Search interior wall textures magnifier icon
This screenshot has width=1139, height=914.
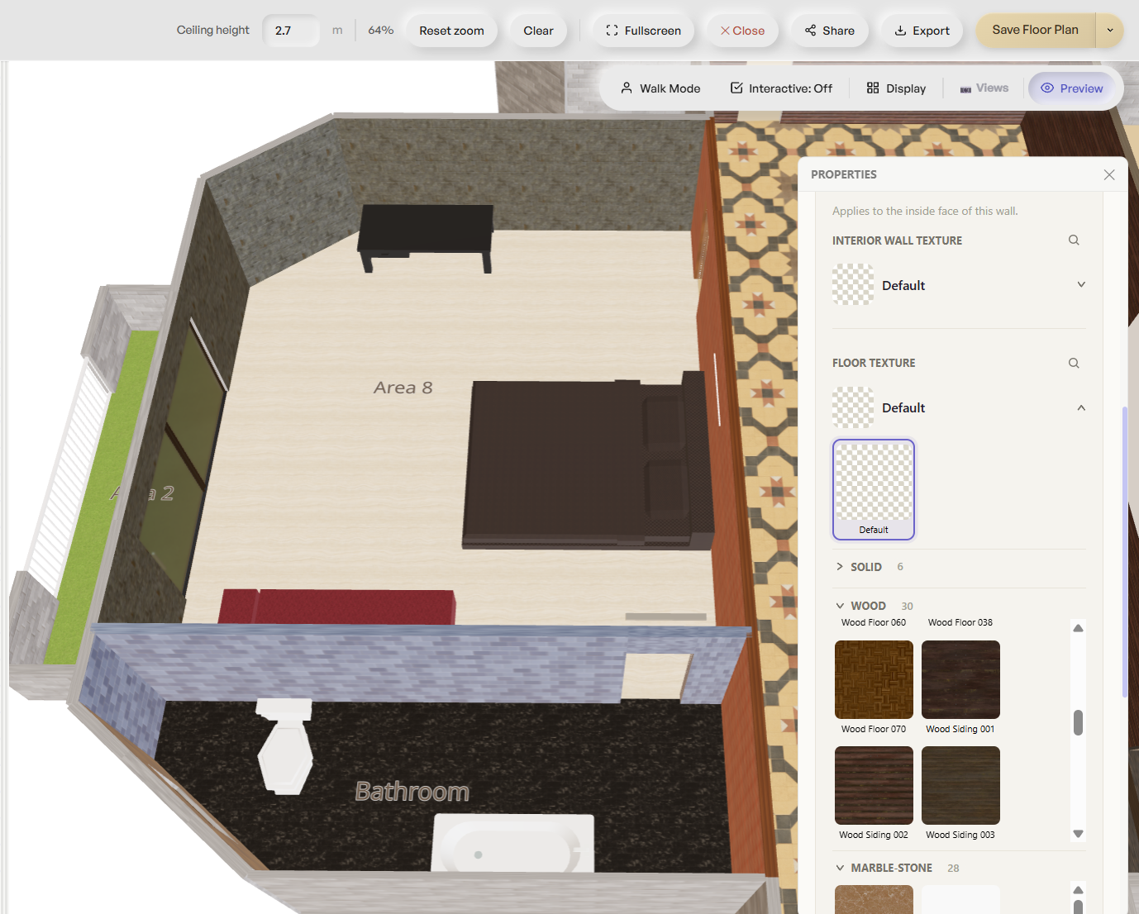click(x=1074, y=240)
